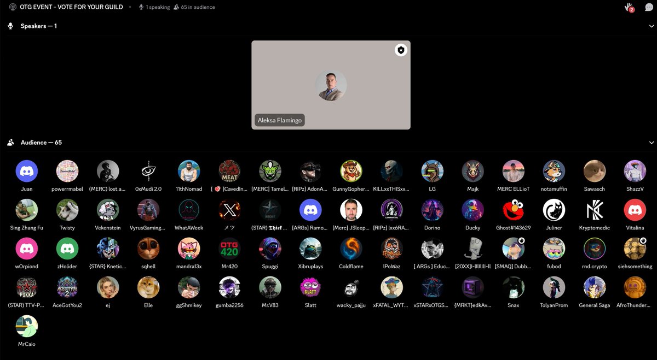The height and width of the screenshot is (360, 657).
Task: Open notamuffin's avatar
Action: (x=554, y=171)
